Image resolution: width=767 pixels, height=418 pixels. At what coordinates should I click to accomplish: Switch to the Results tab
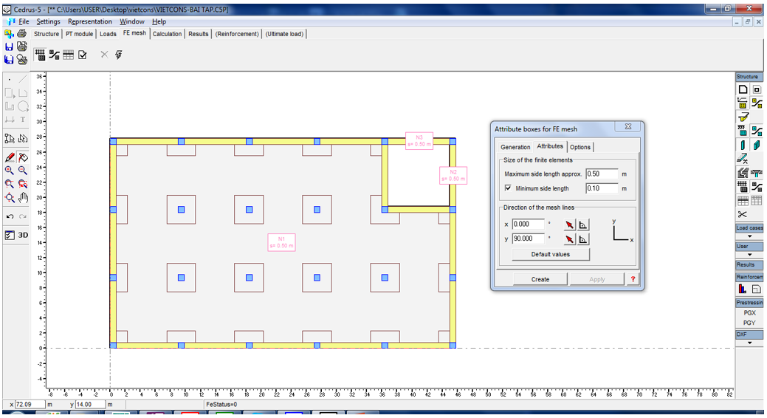click(198, 34)
